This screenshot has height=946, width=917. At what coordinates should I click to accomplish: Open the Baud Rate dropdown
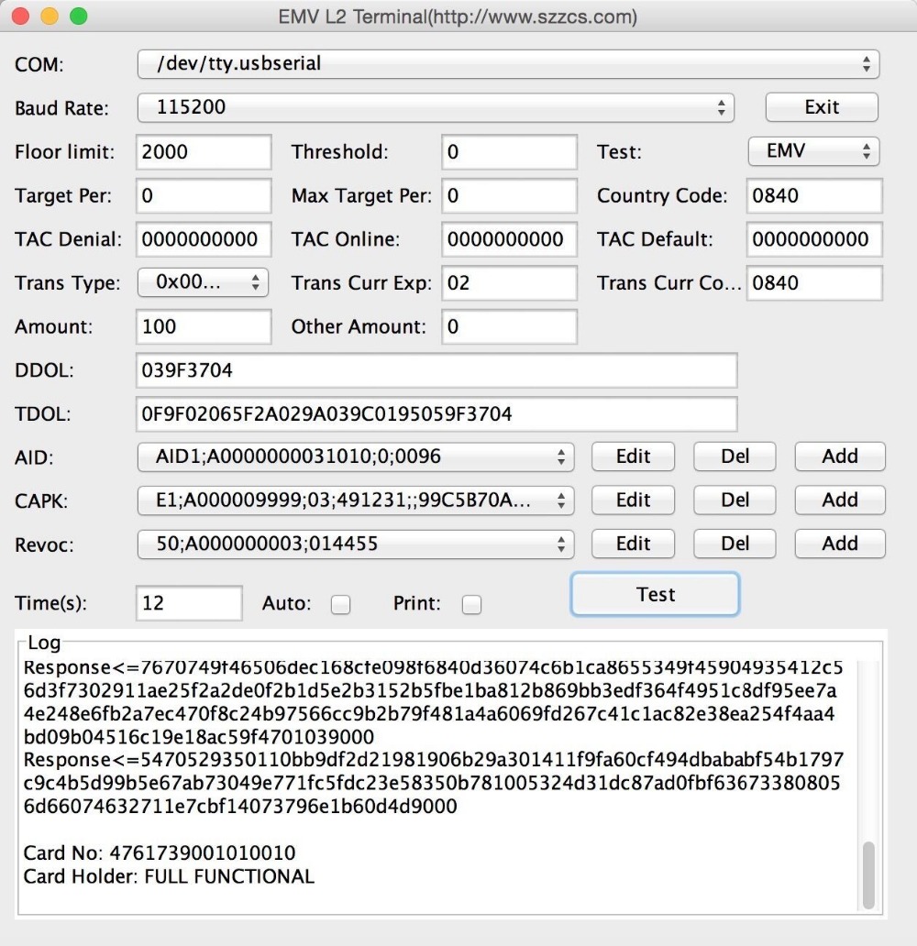pos(436,107)
